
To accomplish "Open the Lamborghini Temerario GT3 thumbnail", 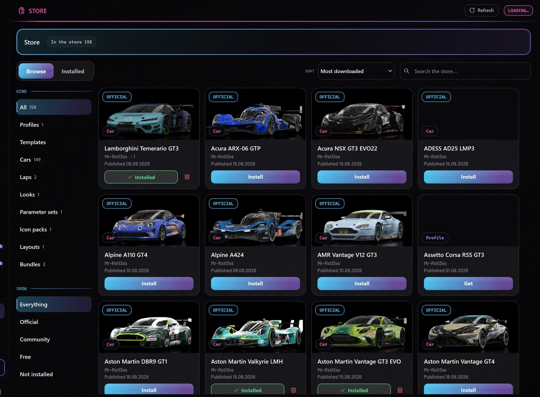I will pos(149,114).
